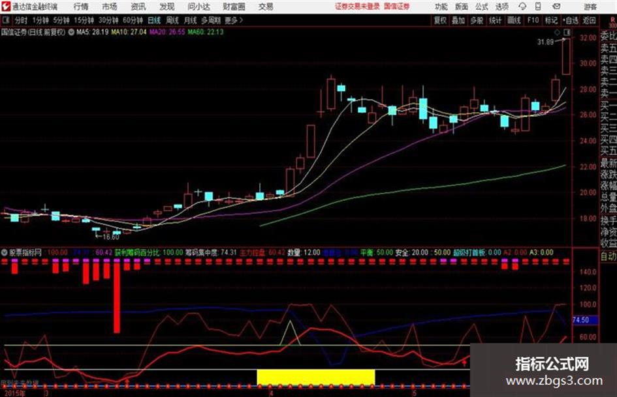Click the 画线 drawing tool button
Image resolution: width=617 pixels, height=397 pixels.
pyautogui.click(x=514, y=20)
